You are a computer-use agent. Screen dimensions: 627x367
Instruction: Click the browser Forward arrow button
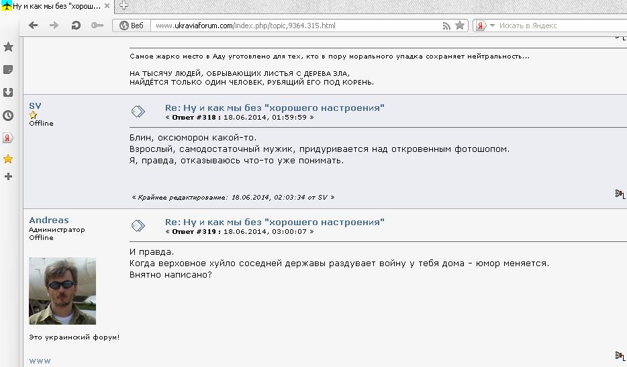coord(54,26)
